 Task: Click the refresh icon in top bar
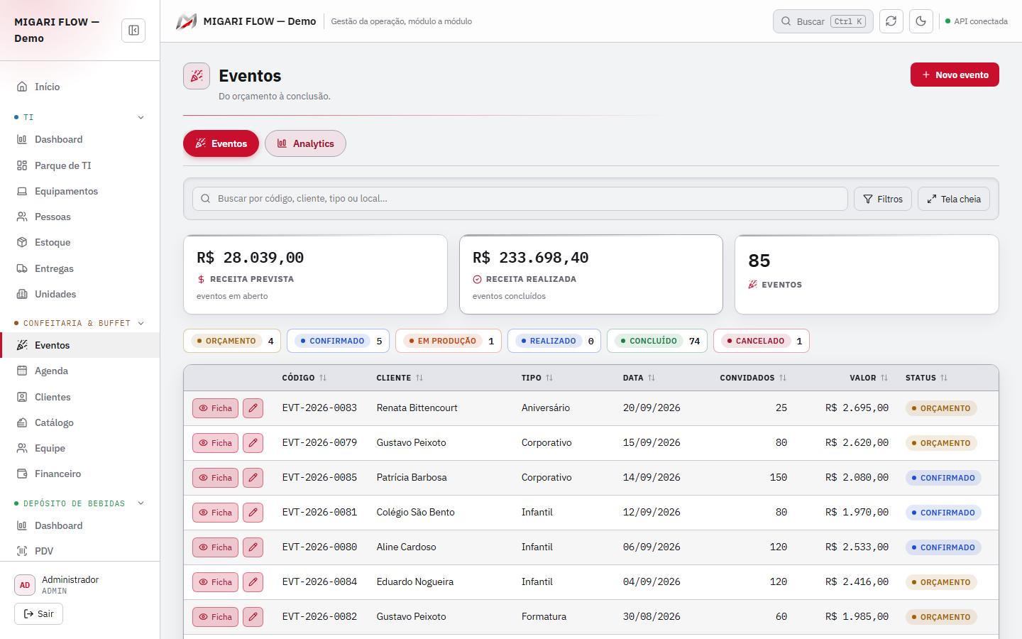891,21
